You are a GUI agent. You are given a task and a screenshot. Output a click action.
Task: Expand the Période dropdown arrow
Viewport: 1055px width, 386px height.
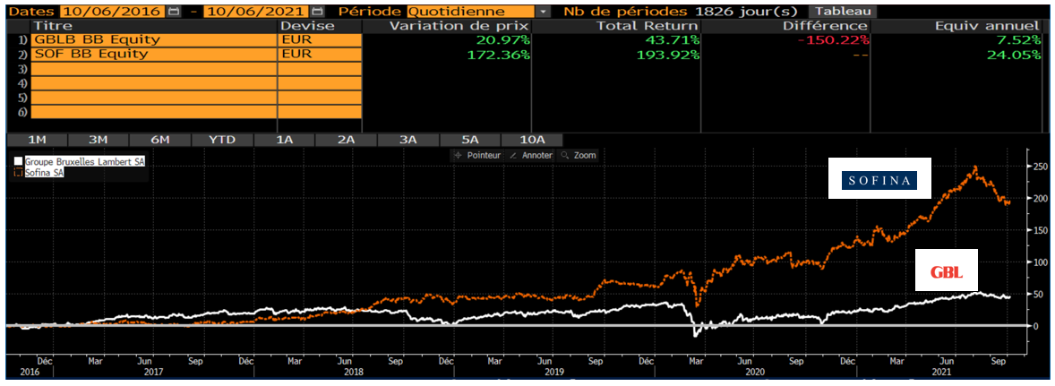pos(543,13)
